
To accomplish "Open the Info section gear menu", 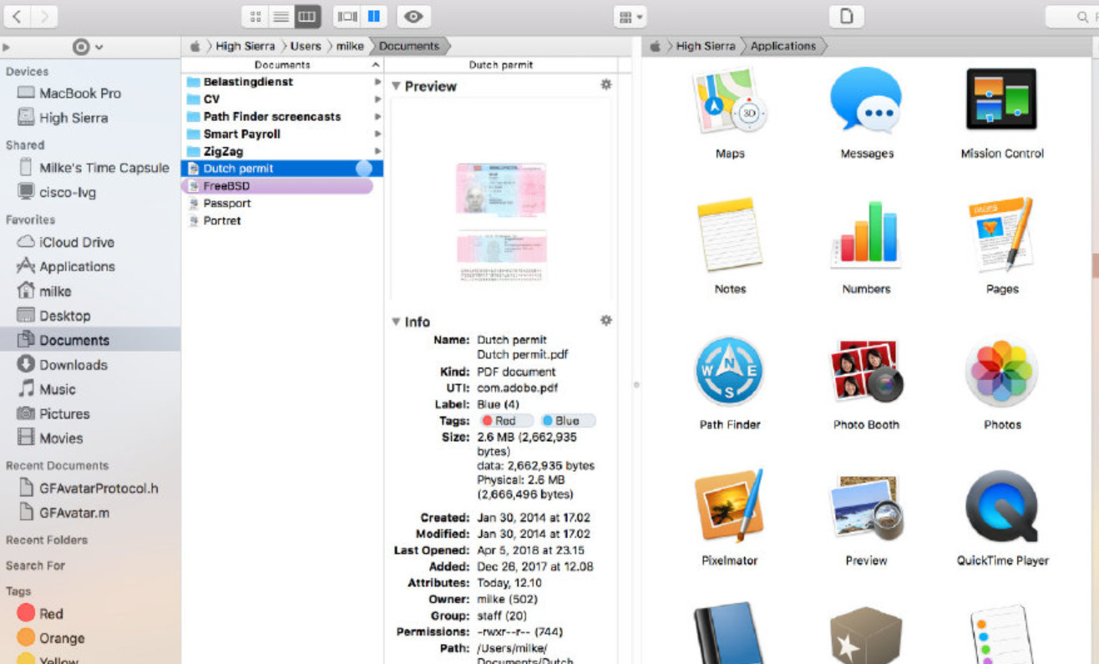I will click(x=606, y=321).
